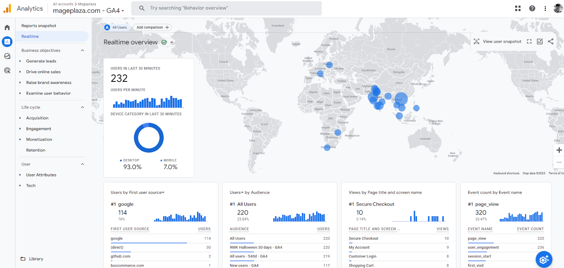Open the three-dot more options menu
This screenshot has height=268, width=564.
545,8
